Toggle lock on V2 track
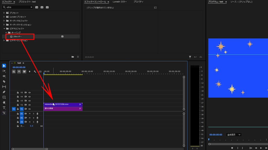 [18, 105]
